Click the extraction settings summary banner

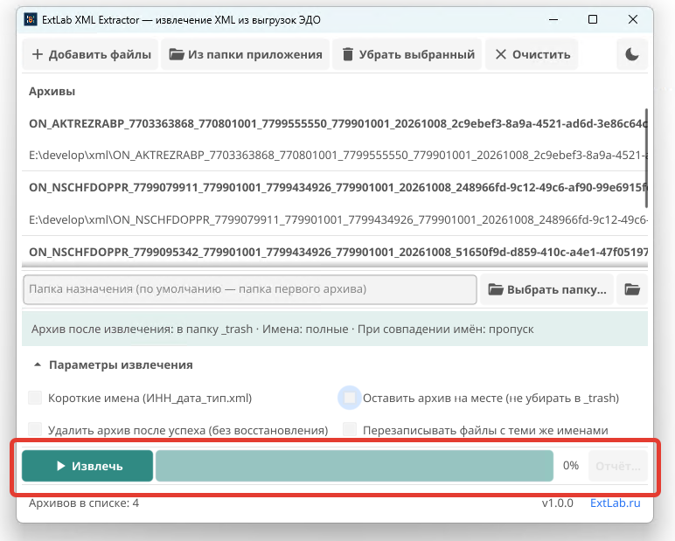335,329
